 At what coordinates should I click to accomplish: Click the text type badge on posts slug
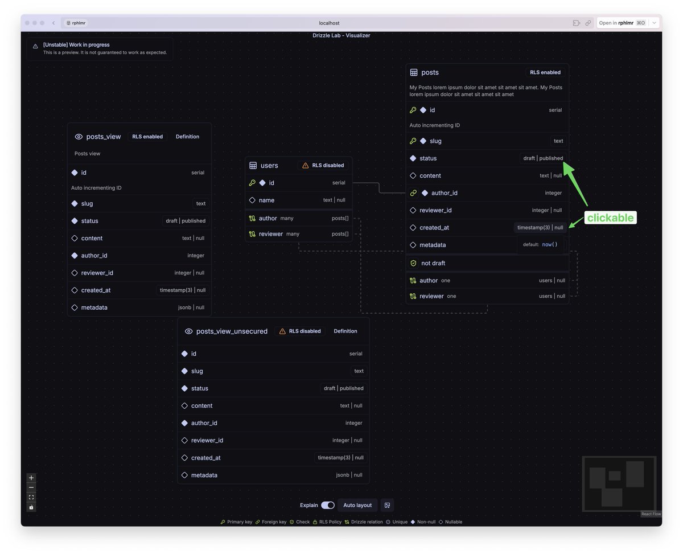tap(558, 141)
